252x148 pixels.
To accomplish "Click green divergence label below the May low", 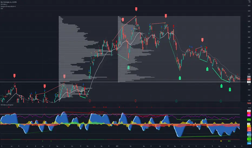I will [180, 78].
